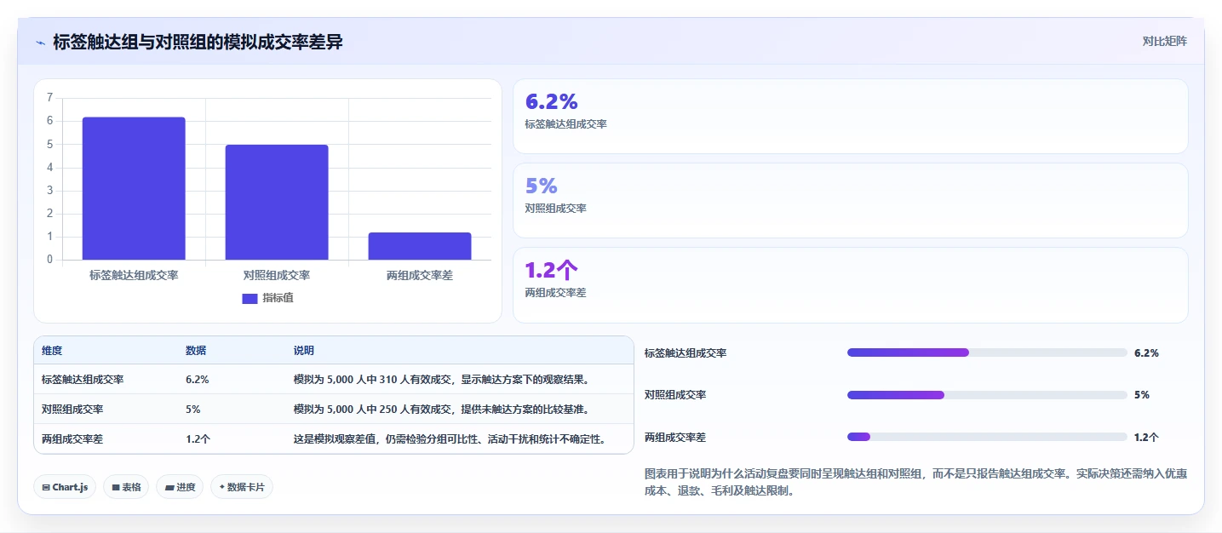Click the lightning icon beside the title
The height and width of the screenshot is (533, 1222).
[41, 42]
